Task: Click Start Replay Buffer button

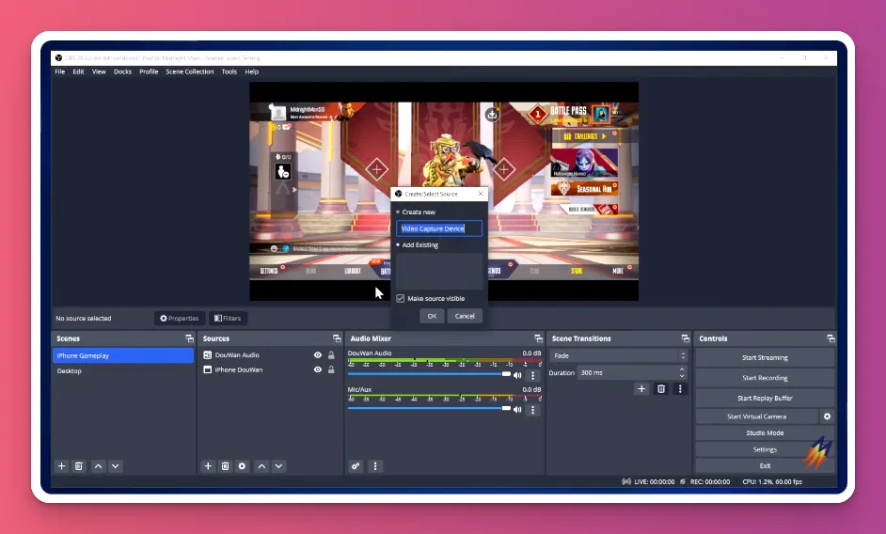Action: tap(765, 398)
